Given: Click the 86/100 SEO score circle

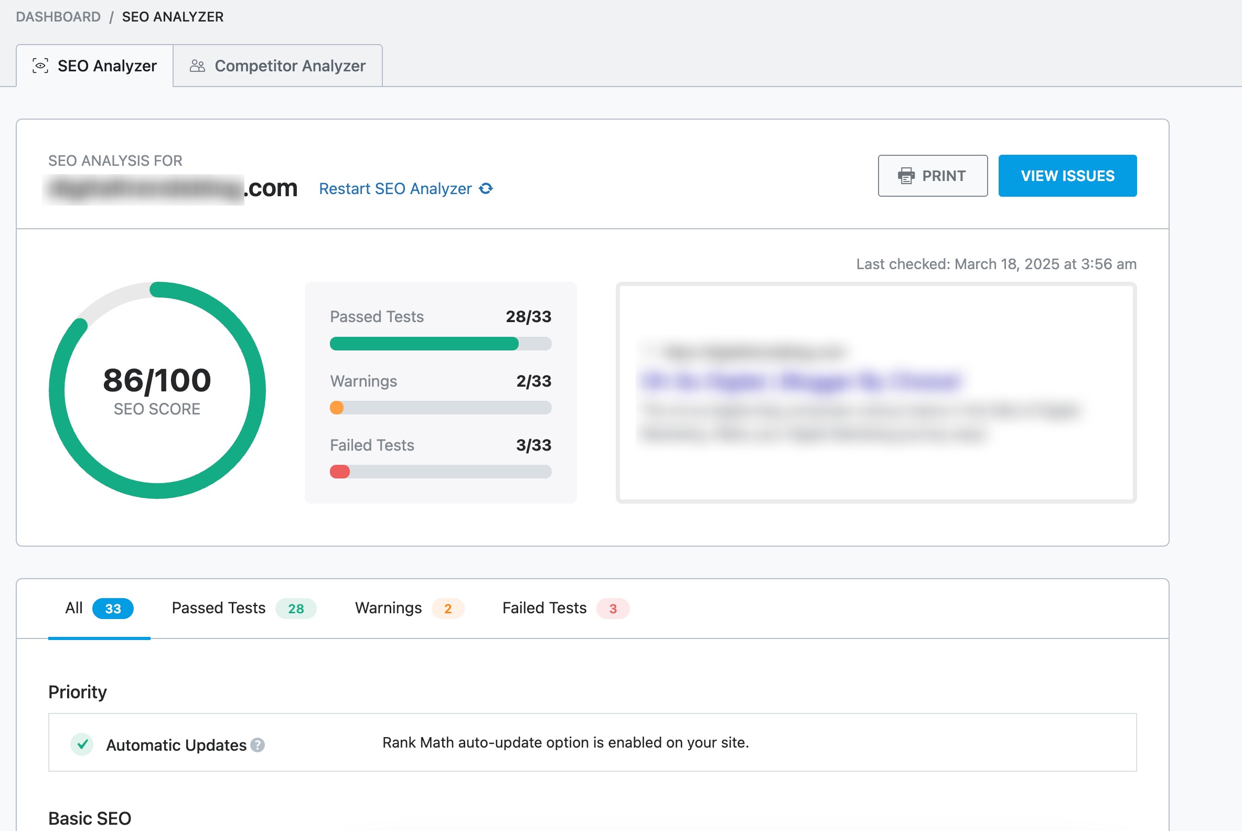Looking at the screenshot, I should (157, 391).
